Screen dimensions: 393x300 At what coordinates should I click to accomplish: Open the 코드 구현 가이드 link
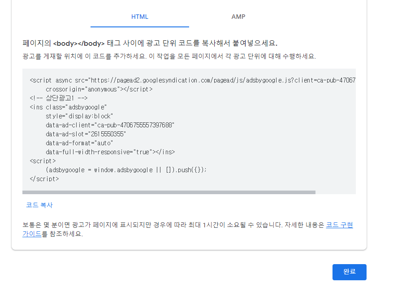(339, 225)
